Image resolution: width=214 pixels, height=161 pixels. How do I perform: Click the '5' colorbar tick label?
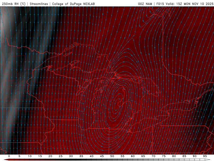point(19,156)
